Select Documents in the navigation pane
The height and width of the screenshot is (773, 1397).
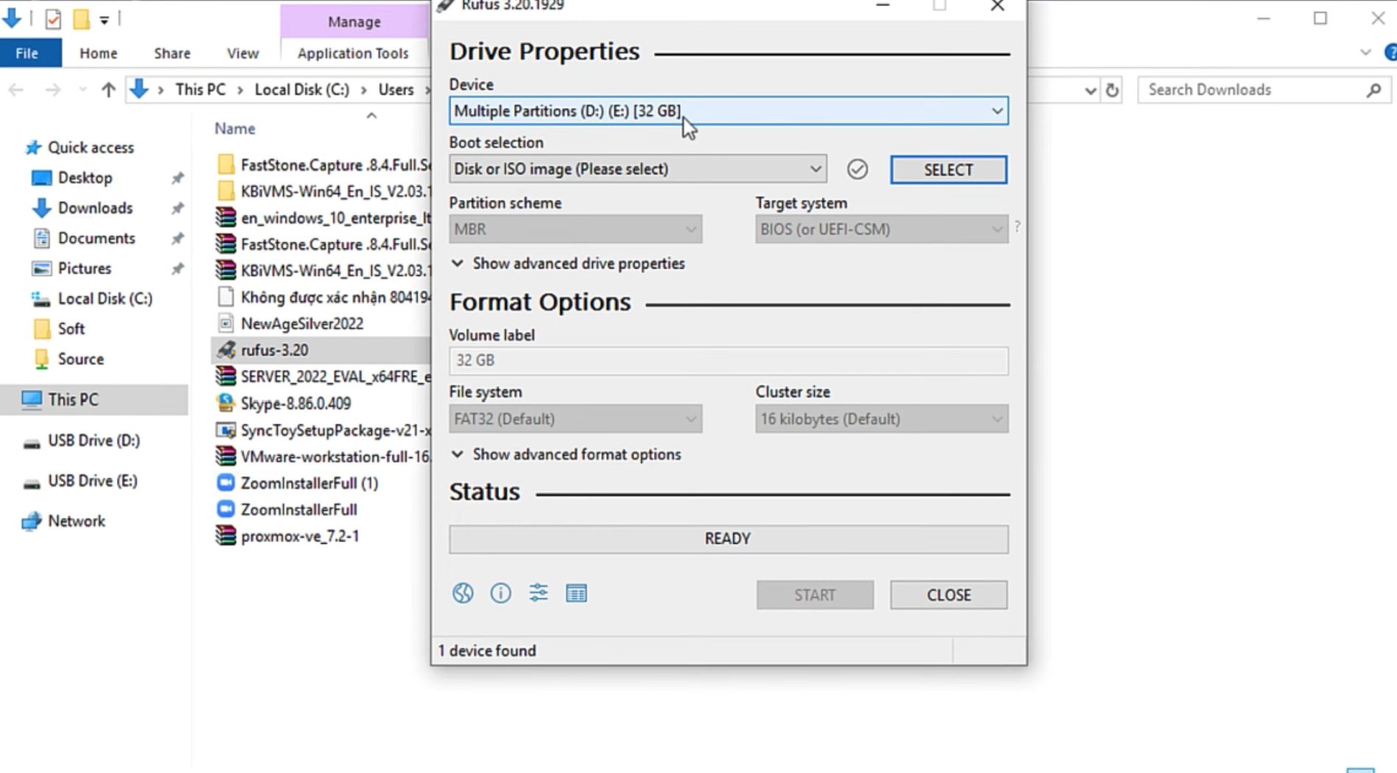(97, 239)
